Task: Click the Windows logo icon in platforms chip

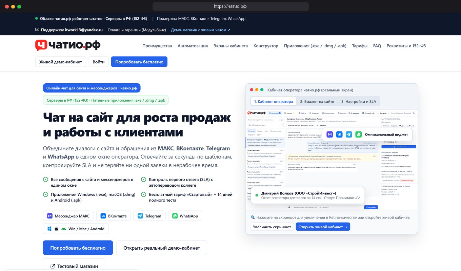Action: point(49,229)
